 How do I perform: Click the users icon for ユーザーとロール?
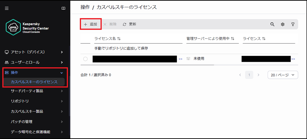[x=7, y=62]
